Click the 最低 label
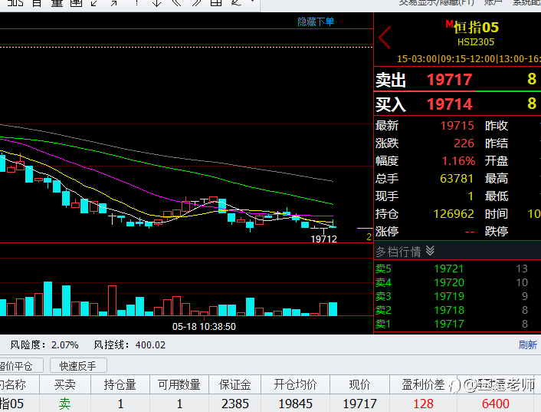Viewport: 541px width, 412px height. click(x=497, y=196)
